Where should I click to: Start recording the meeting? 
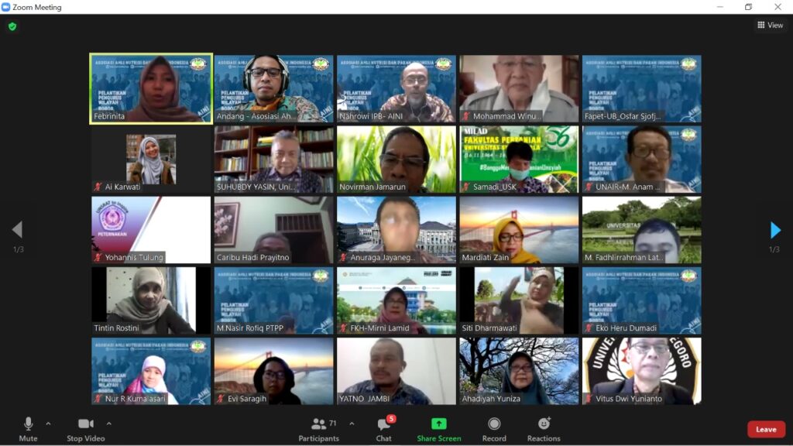[494, 428]
